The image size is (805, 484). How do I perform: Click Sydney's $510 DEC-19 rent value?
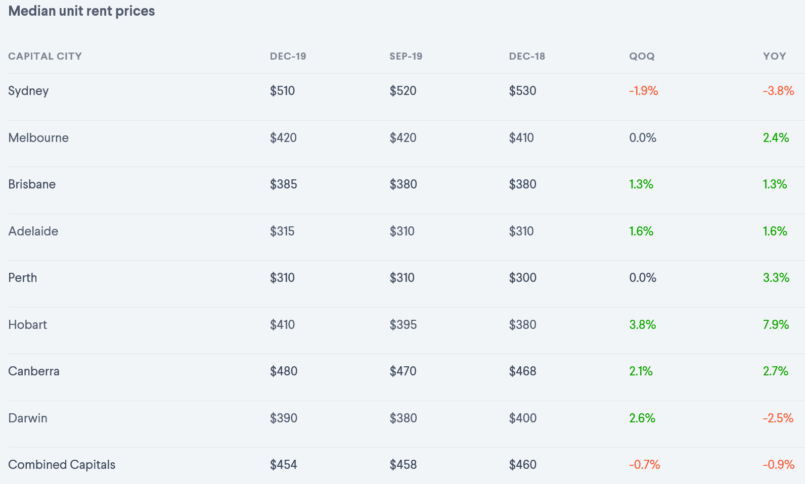pyautogui.click(x=282, y=91)
